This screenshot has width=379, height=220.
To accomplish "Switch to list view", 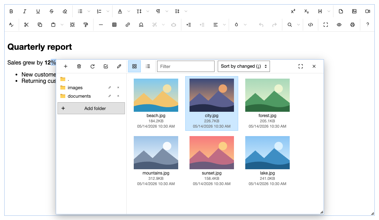I will tap(148, 66).
